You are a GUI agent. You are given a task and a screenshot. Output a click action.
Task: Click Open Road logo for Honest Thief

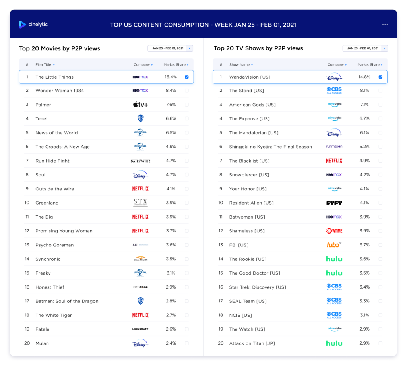point(140,287)
